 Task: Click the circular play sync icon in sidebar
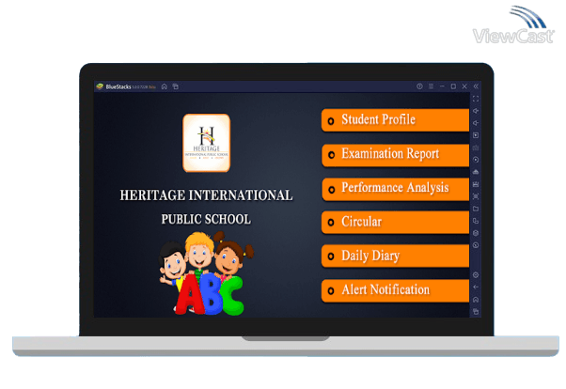coord(476,160)
